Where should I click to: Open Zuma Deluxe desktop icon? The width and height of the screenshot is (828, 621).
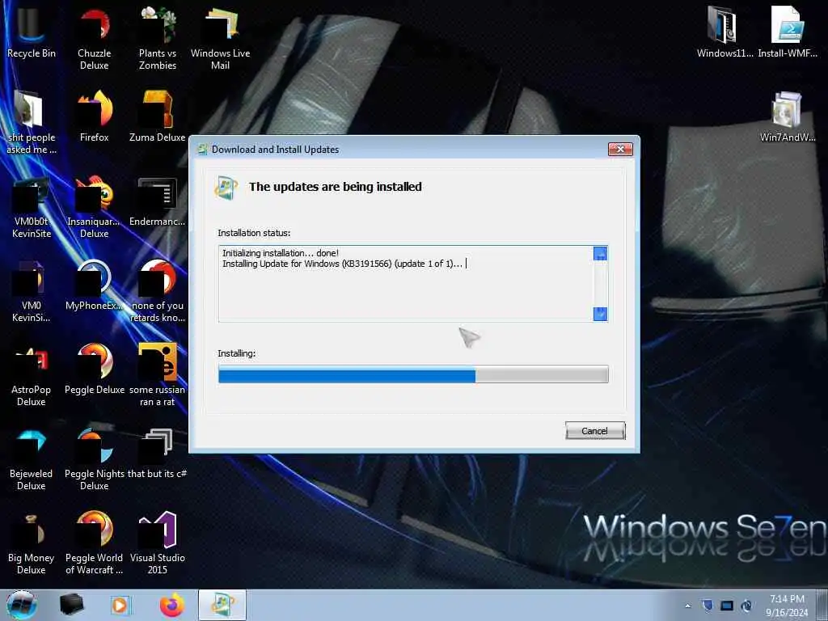(158, 116)
